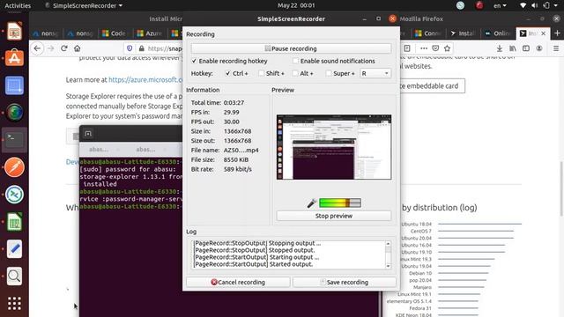Click new tab icon in terminal window

[88, 134]
